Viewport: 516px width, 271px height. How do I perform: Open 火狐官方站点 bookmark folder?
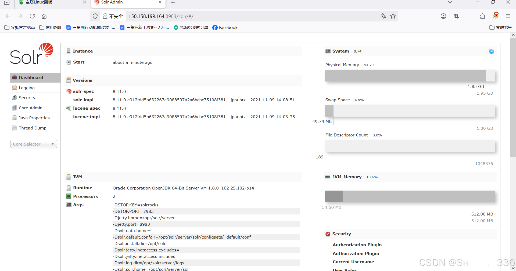point(20,27)
